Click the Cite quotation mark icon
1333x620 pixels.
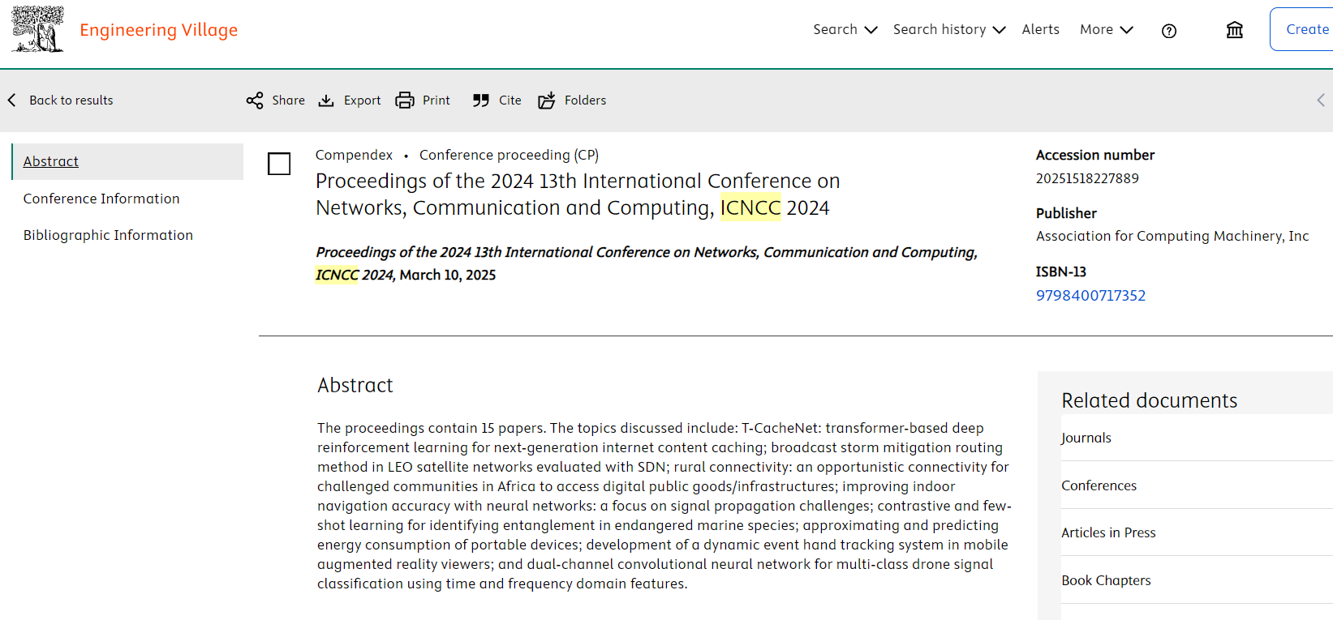coord(481,100)
